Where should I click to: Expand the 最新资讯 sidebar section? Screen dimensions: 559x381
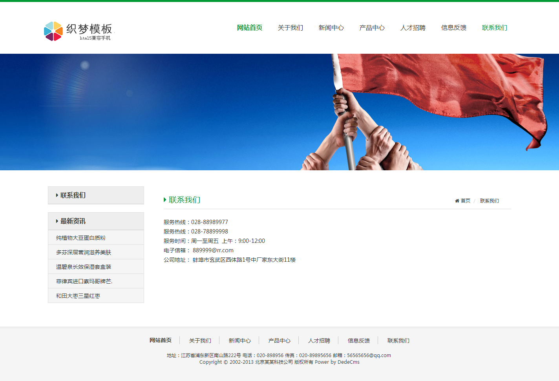tap(57, 221)
